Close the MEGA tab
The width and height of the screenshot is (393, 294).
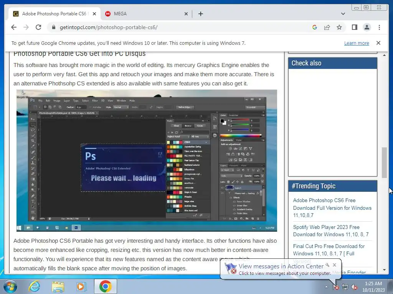pos(186,14)
